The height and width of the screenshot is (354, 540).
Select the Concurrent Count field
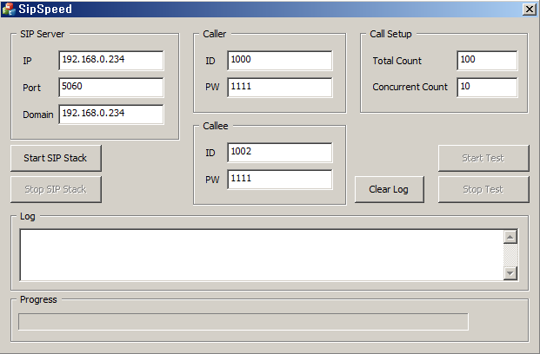coord(486,88)
